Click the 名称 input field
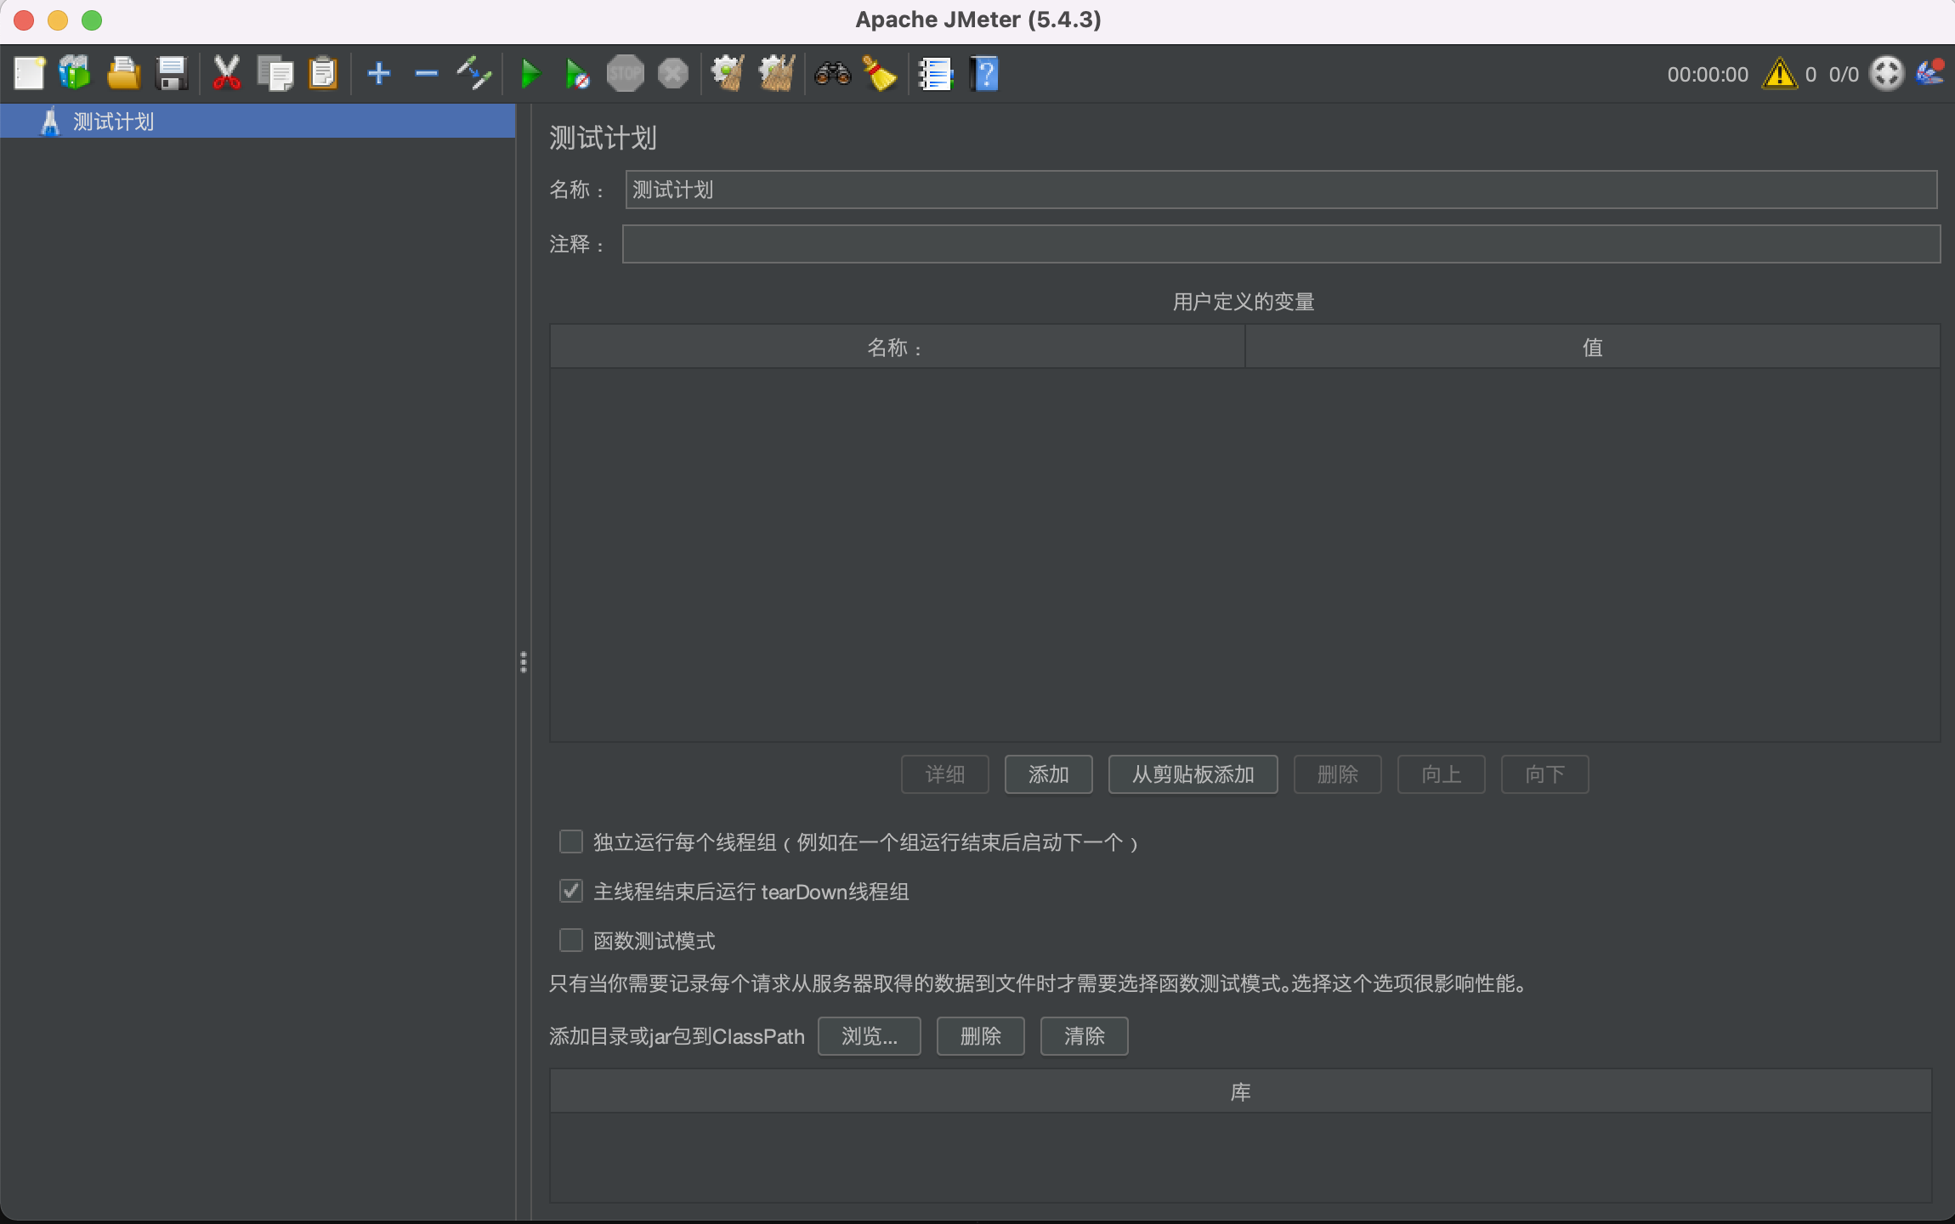 [1281, 190]
